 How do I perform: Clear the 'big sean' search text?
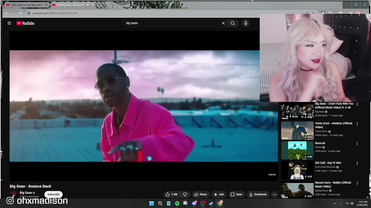223,23
